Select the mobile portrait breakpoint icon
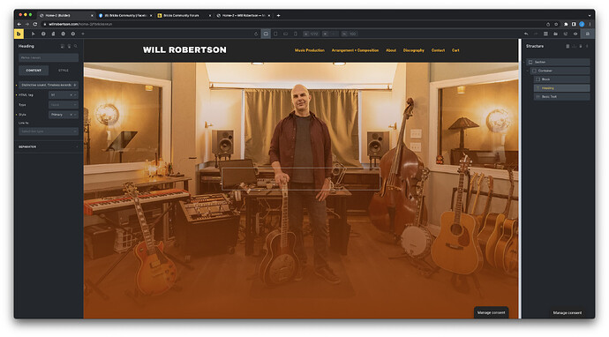The image size is (609, 337). click(295, 34)
